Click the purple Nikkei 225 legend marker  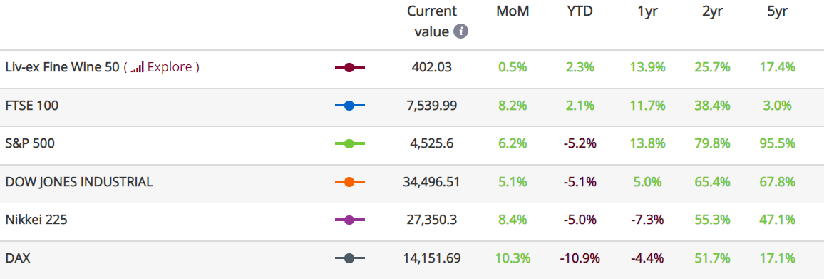349,220
